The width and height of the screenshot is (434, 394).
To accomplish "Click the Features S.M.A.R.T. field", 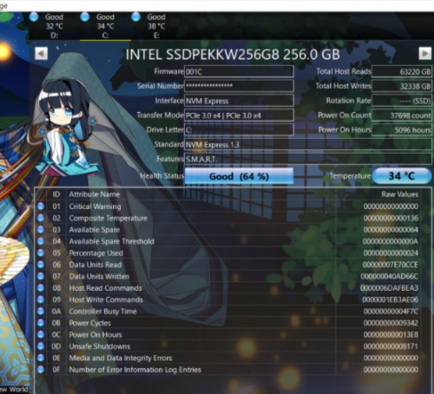I will (308, 159).
